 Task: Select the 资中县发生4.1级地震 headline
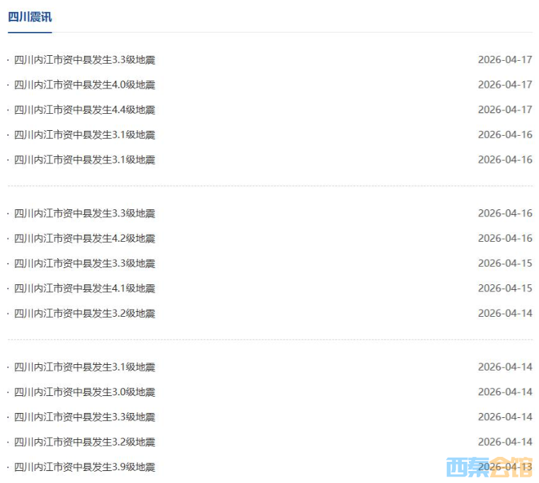[x=84, y=289]
